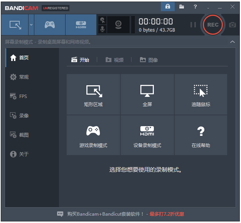Open output folder icon in title bar
The height and width of the screenshot is (223, 241).
[182, 7]
